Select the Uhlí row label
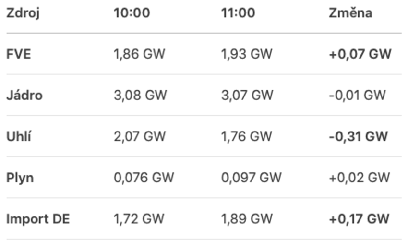This screenshot has width=408, height=240. tap(19, 136)
